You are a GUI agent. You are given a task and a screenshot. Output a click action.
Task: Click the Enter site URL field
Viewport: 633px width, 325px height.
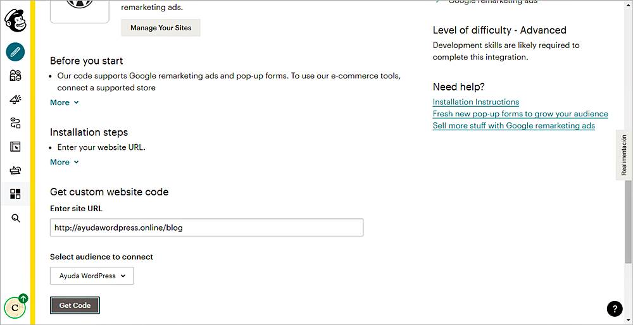pyautogui.click(x=206, y=228)
